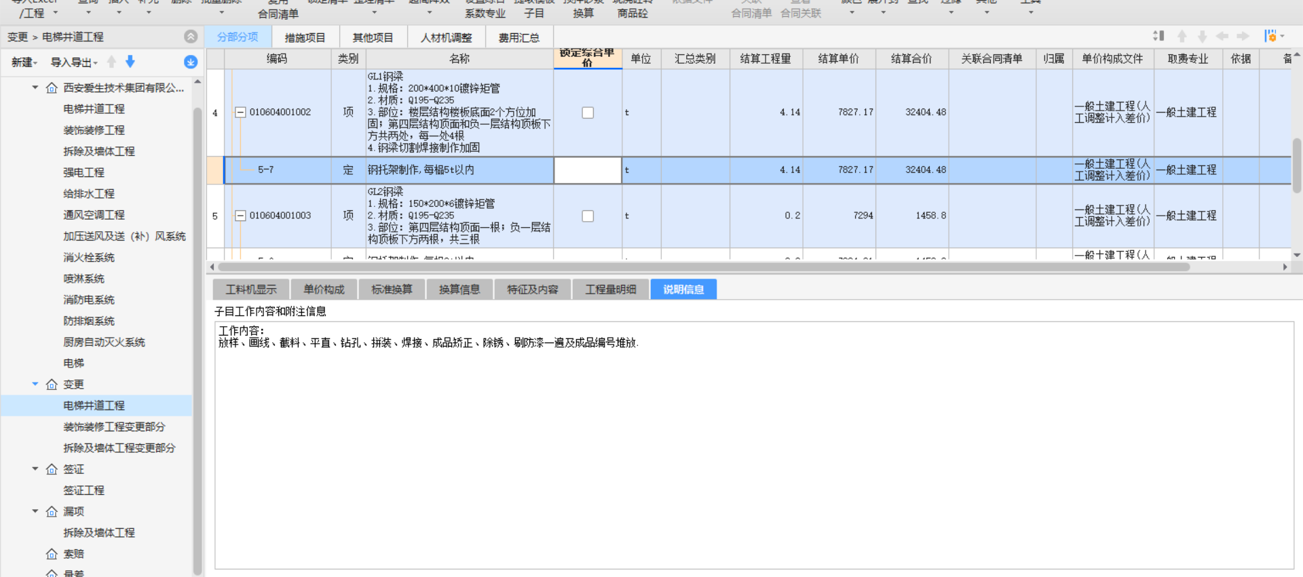
Task: Select 装饰装修工程 in the project tree
Action: [x=94, y=130]
